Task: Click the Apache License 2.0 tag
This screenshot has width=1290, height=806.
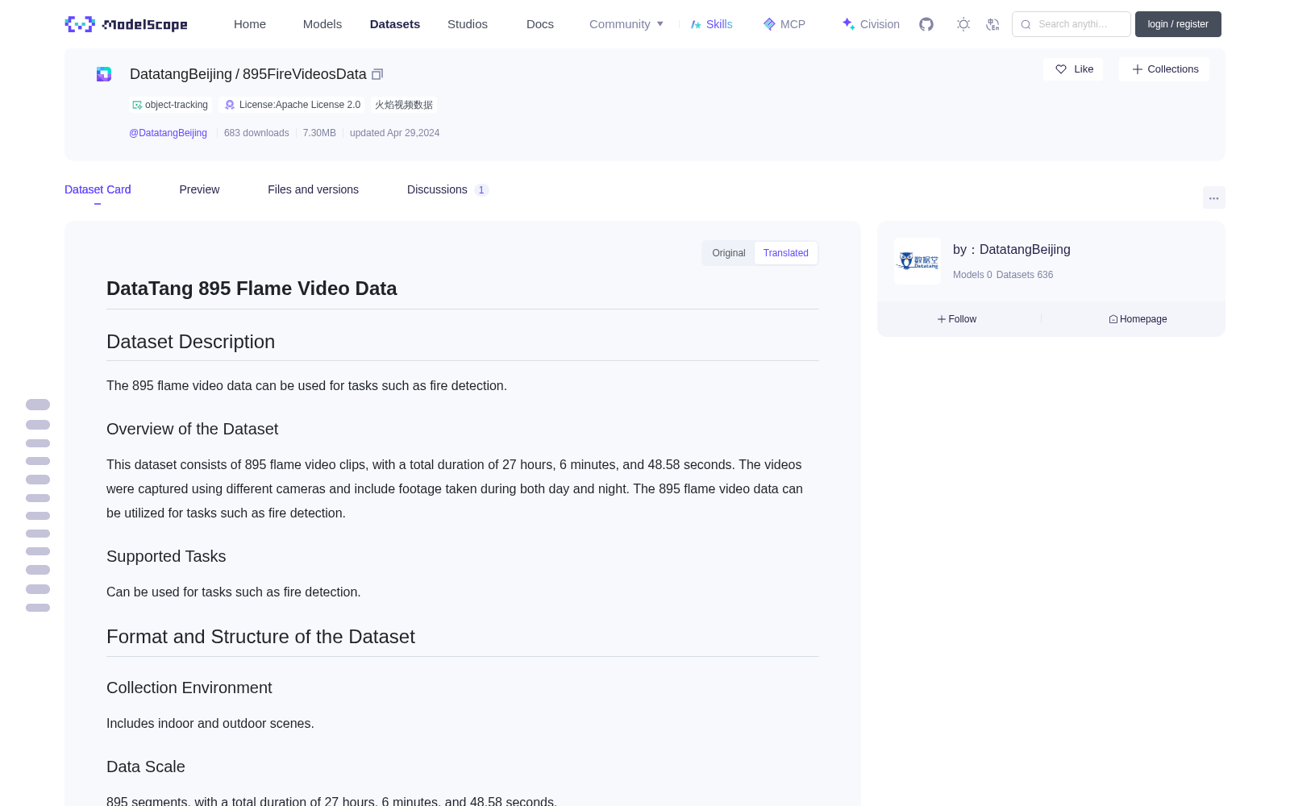Action: [x=292, y=105]
